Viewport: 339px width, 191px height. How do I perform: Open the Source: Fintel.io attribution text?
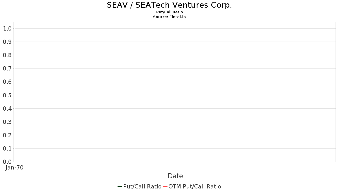pyautogui.click(x=169, y=17)
